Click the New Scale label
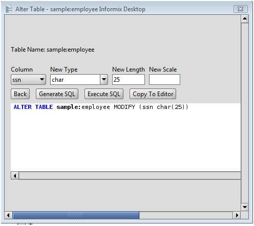 [163, 70]
